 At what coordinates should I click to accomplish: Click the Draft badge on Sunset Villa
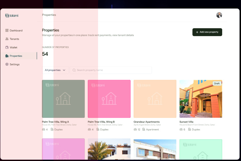click(217, 83)
